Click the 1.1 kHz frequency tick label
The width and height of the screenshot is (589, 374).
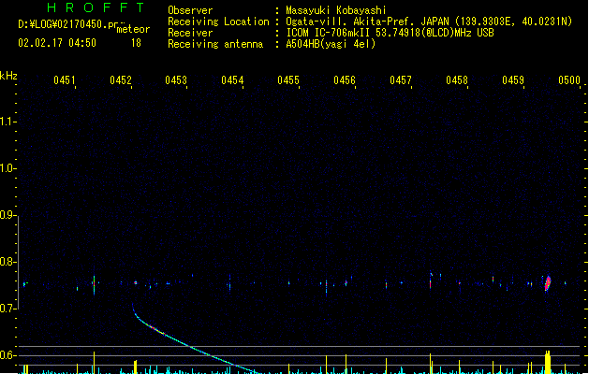coord(7,122)
